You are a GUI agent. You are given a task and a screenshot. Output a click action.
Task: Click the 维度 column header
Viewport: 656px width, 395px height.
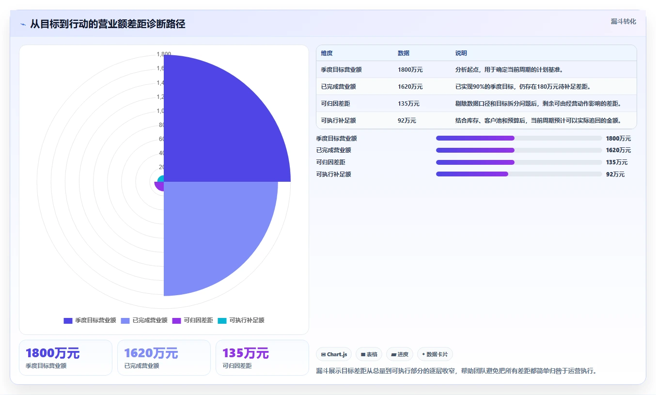pos(327,53)
